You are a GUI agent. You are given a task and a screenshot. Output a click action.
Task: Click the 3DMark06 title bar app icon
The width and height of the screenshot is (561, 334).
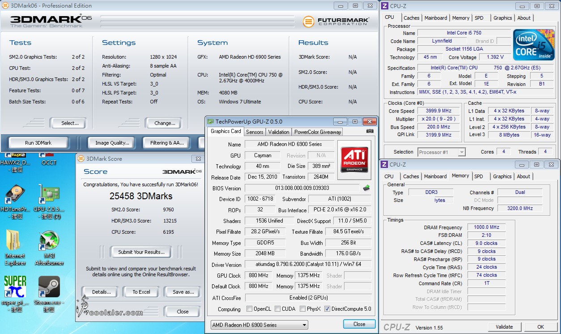pyautogui.click(x=6, y=6)
